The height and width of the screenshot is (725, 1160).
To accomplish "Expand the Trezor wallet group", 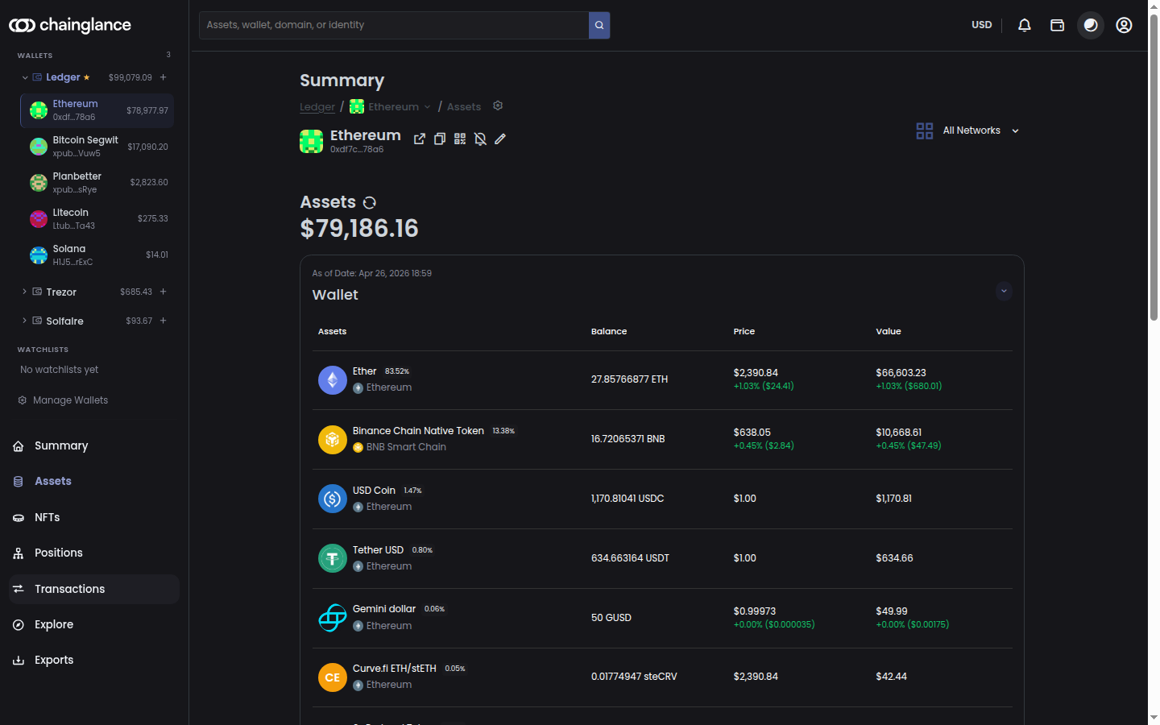I will pyautogui.click(x=25, y=292).
